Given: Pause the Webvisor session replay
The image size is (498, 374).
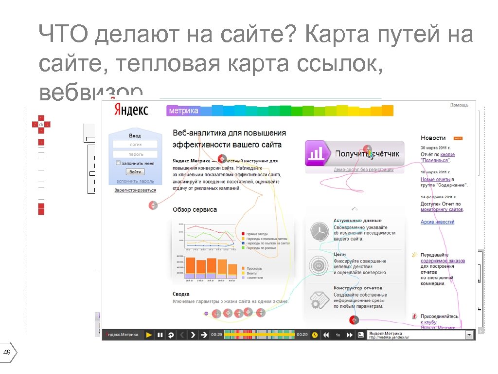Looking at the screenshot, I should pos(160,335).
